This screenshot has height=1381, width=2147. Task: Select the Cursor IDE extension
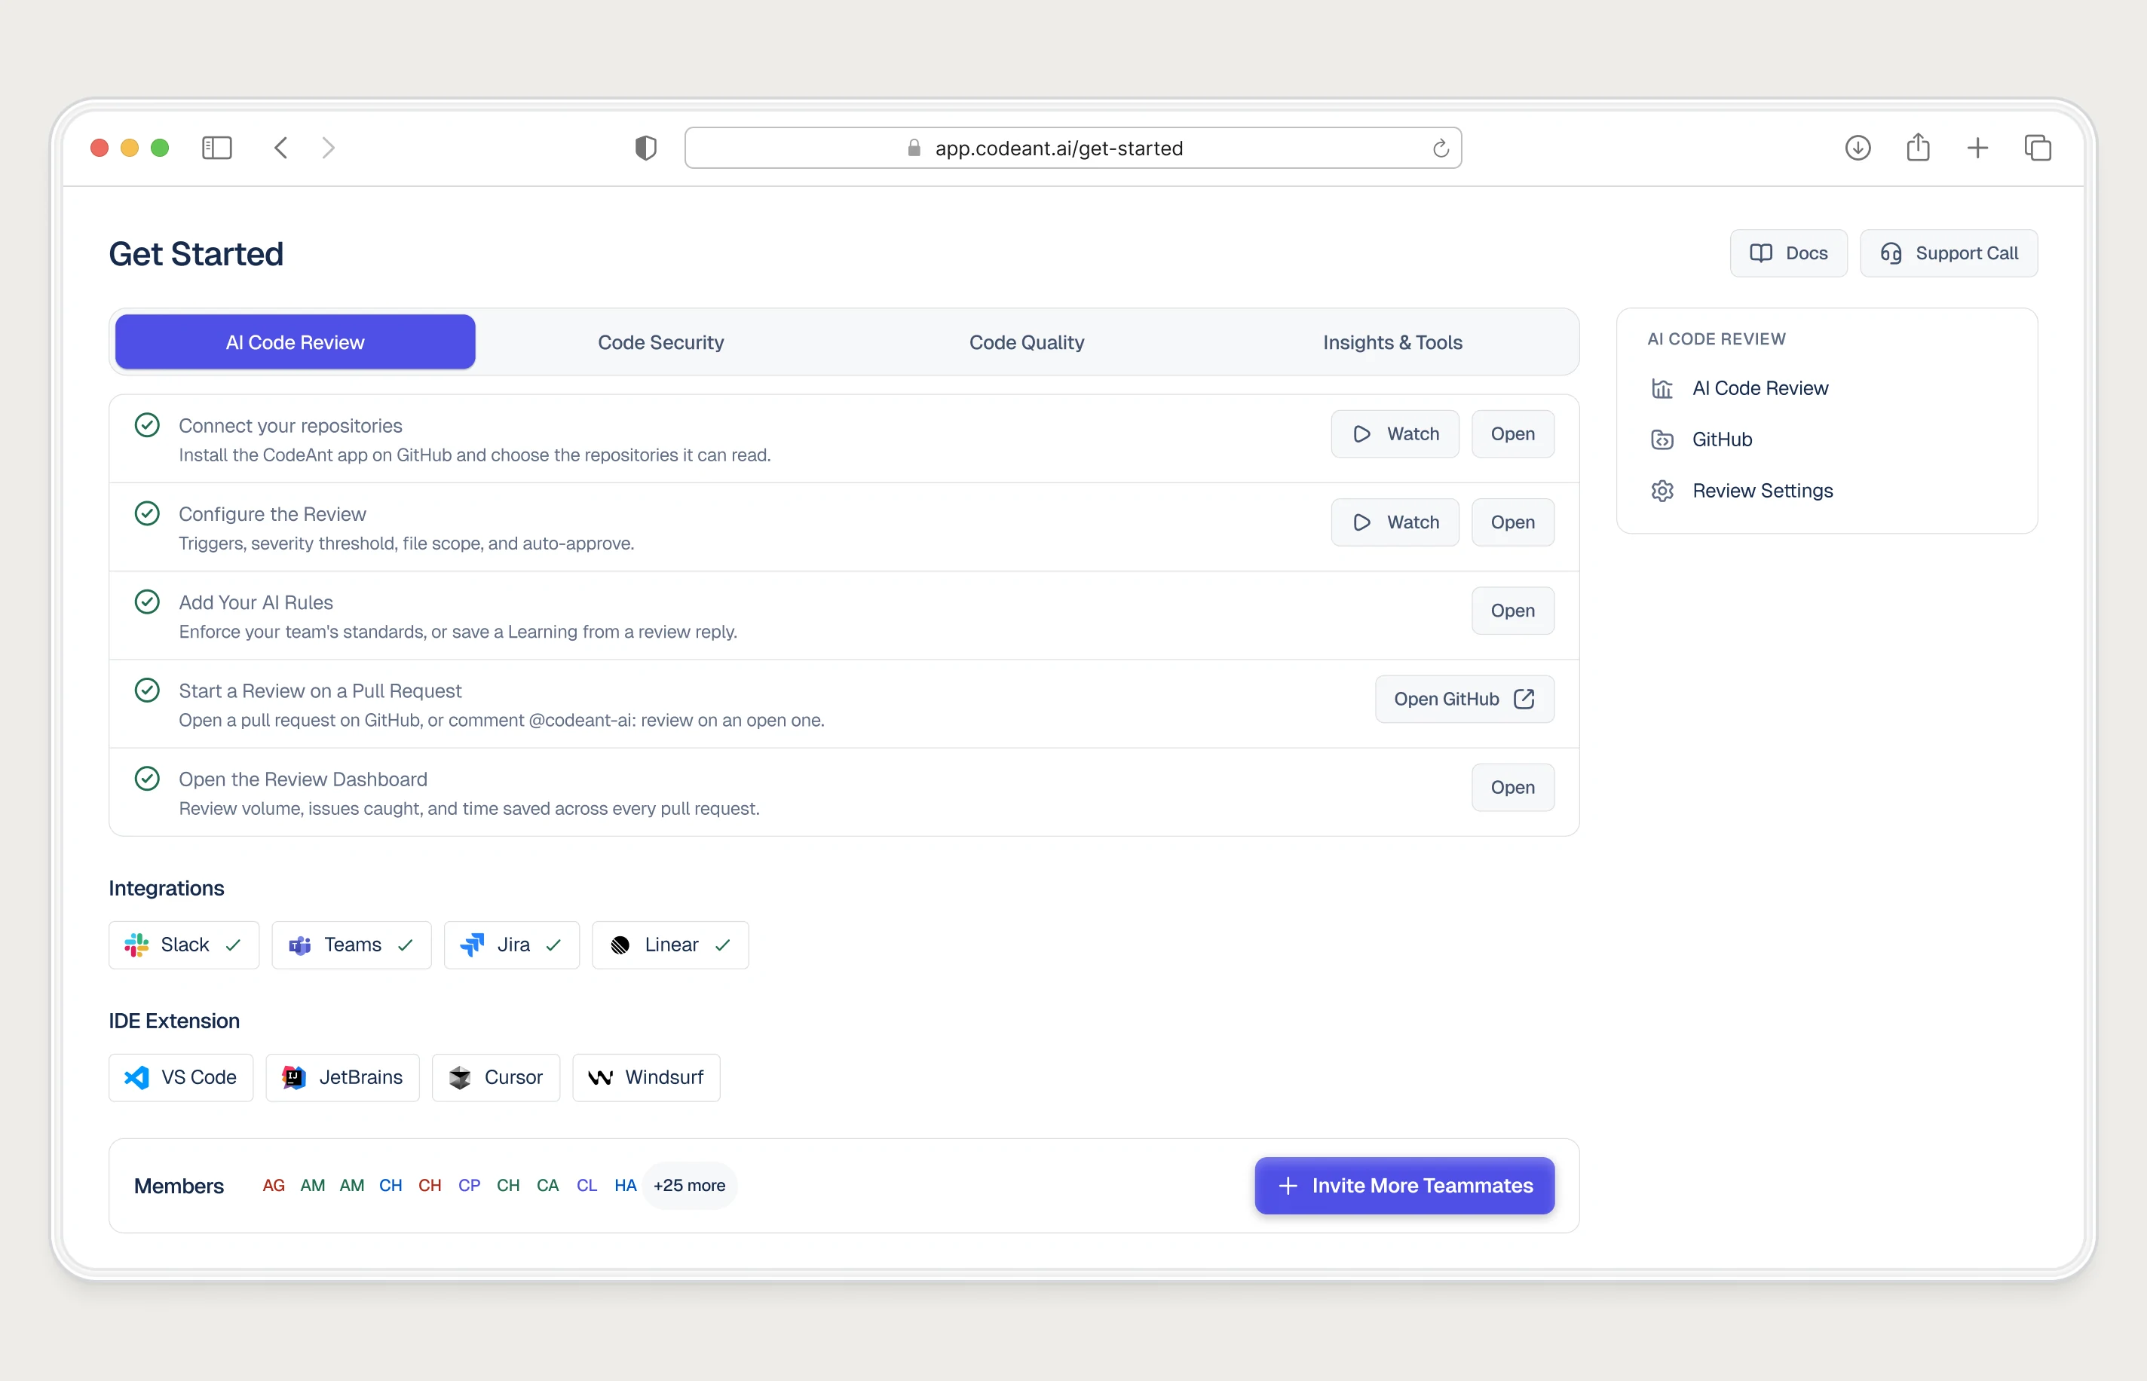[496, 1078]
